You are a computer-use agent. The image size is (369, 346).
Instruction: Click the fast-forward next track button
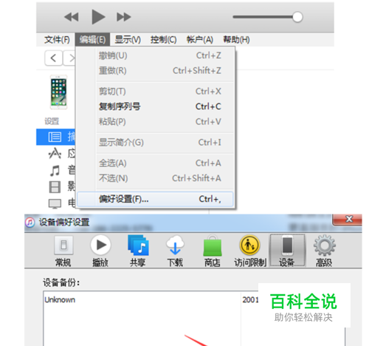point(124,17)
